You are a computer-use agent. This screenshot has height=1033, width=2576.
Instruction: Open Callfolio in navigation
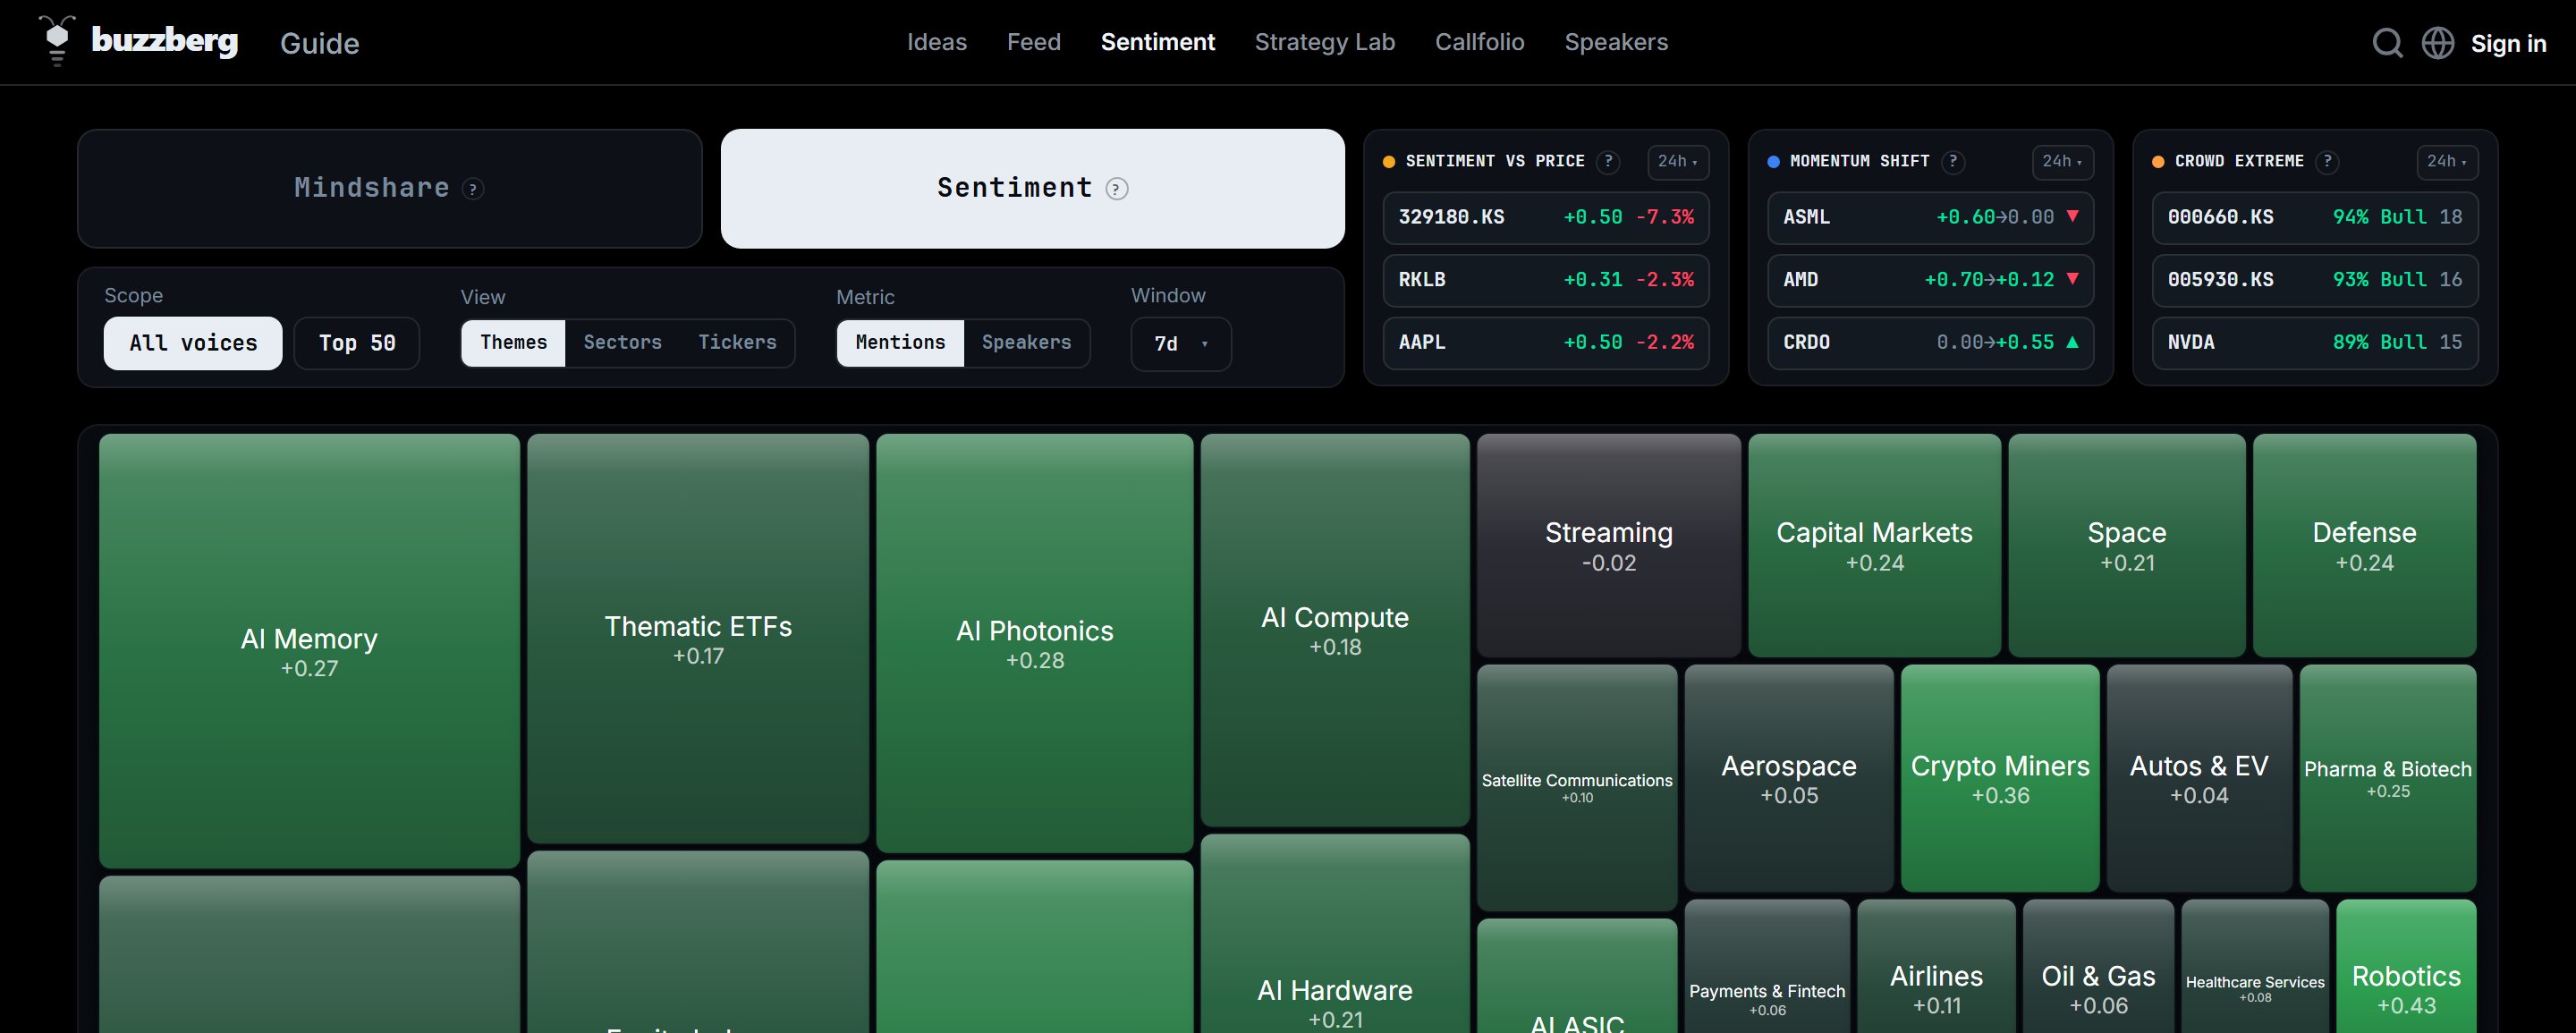tap(1480, 42)
